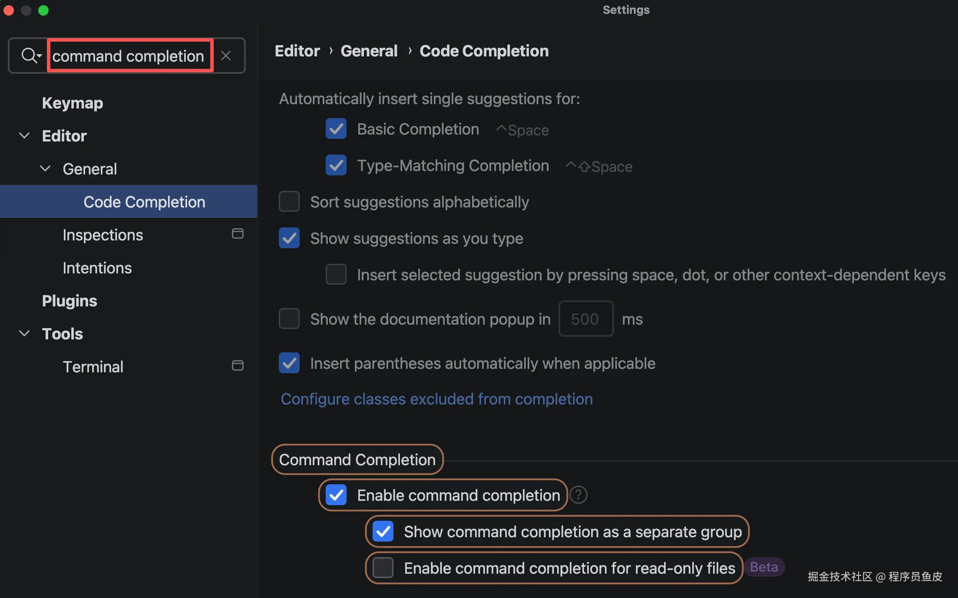Click the red window close button

pyautogui.click(x=9, y=10)
